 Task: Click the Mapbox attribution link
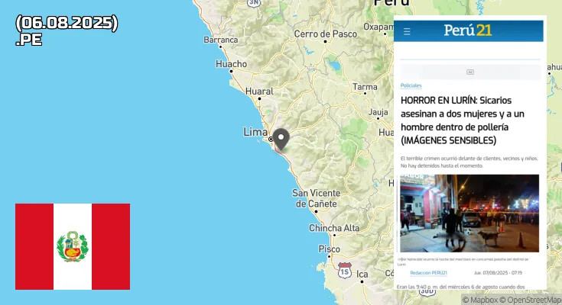pos(480,300)
